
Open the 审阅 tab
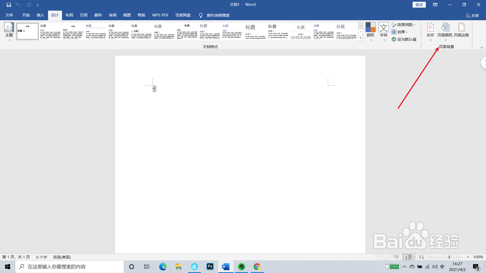point(112,15)
